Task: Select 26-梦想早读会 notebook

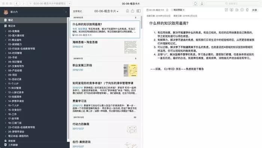Action: click(16, 132)
